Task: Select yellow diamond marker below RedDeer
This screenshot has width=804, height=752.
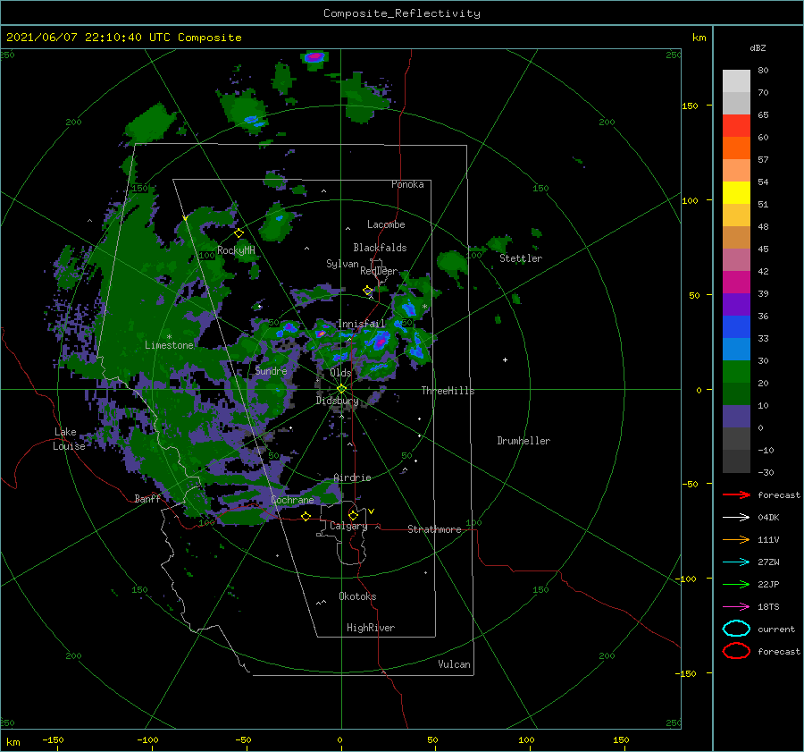Action: (x=368, y=291)
